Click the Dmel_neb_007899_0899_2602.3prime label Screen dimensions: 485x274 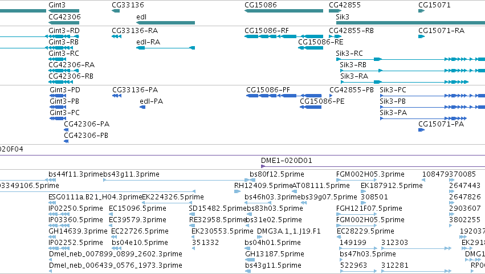tap(115, 255)
